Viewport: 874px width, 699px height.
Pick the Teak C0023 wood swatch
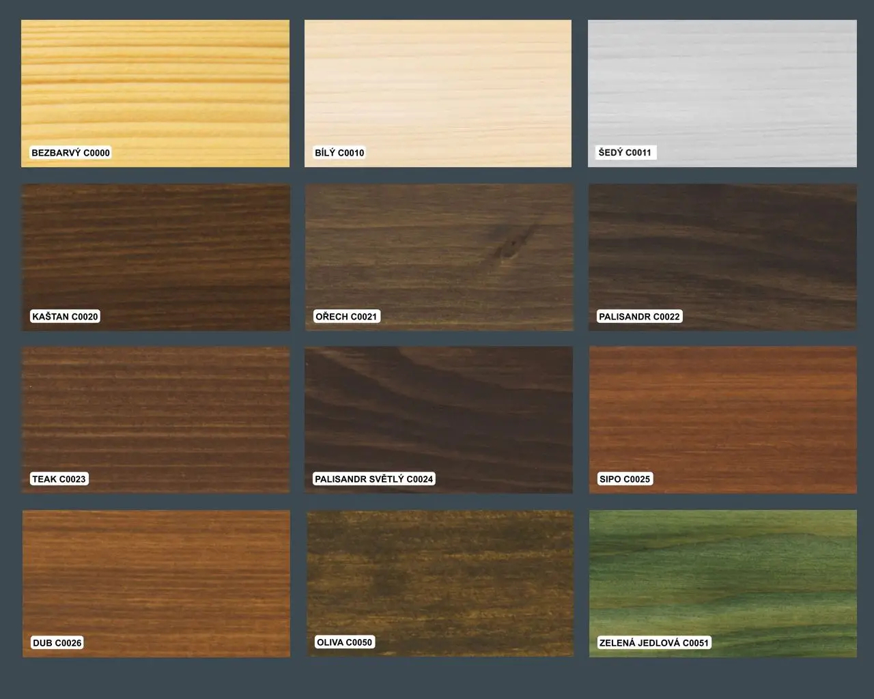156,420
